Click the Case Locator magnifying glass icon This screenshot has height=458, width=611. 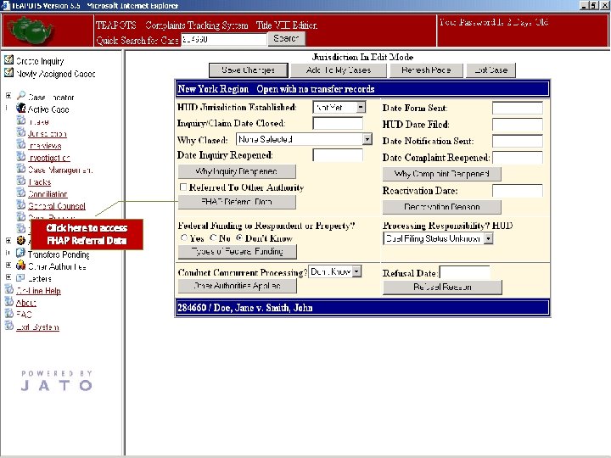[21, 96]
